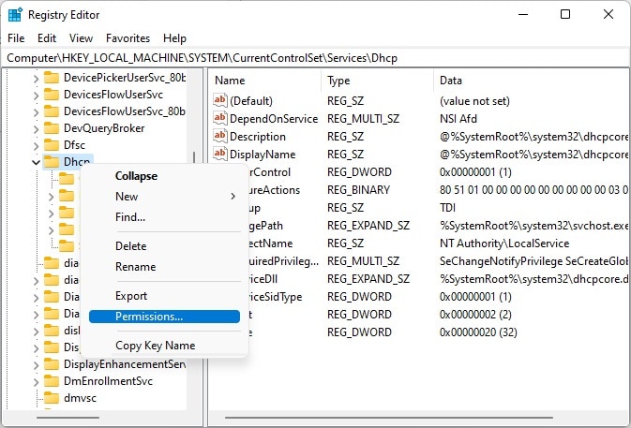
Task: Open the Edit menu
Action: point(47,38)
